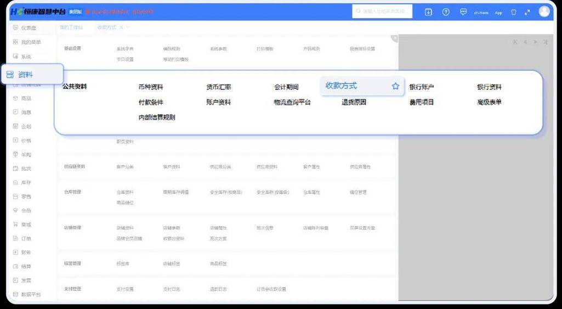Open 编码规则 under 基础设置
Viewport: 562px width, 309px height.
pos(172,49)
